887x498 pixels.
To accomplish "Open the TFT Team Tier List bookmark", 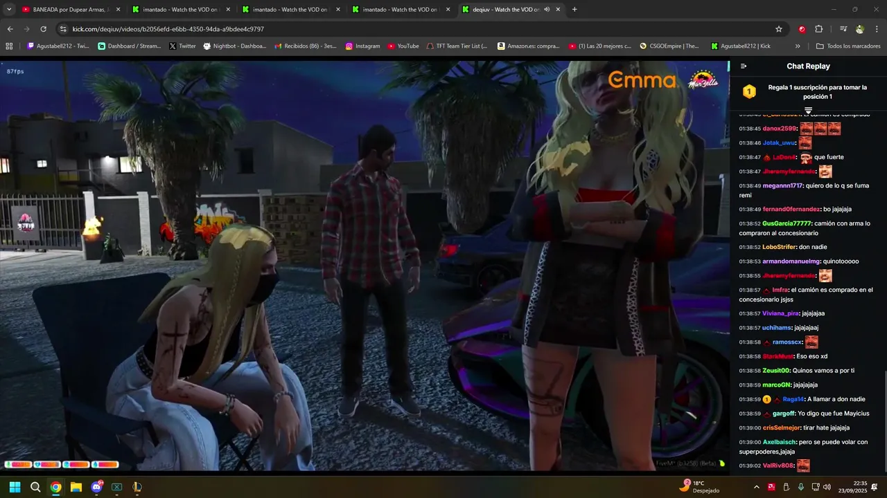I will 457,46.
